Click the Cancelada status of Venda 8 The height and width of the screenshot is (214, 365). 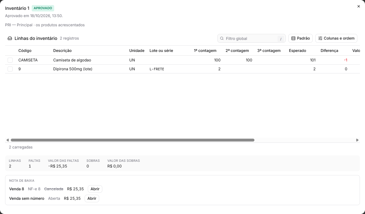tap(54, 189)
